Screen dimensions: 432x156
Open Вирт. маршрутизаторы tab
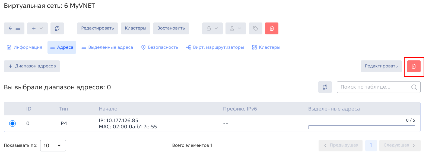(215, 47)
